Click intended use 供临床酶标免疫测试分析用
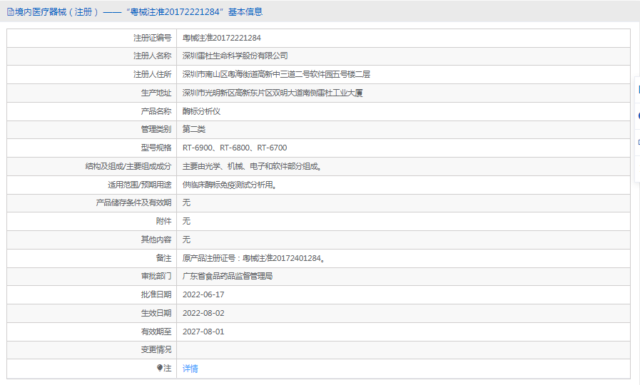 pyautogui.click(x=230, y=185)
